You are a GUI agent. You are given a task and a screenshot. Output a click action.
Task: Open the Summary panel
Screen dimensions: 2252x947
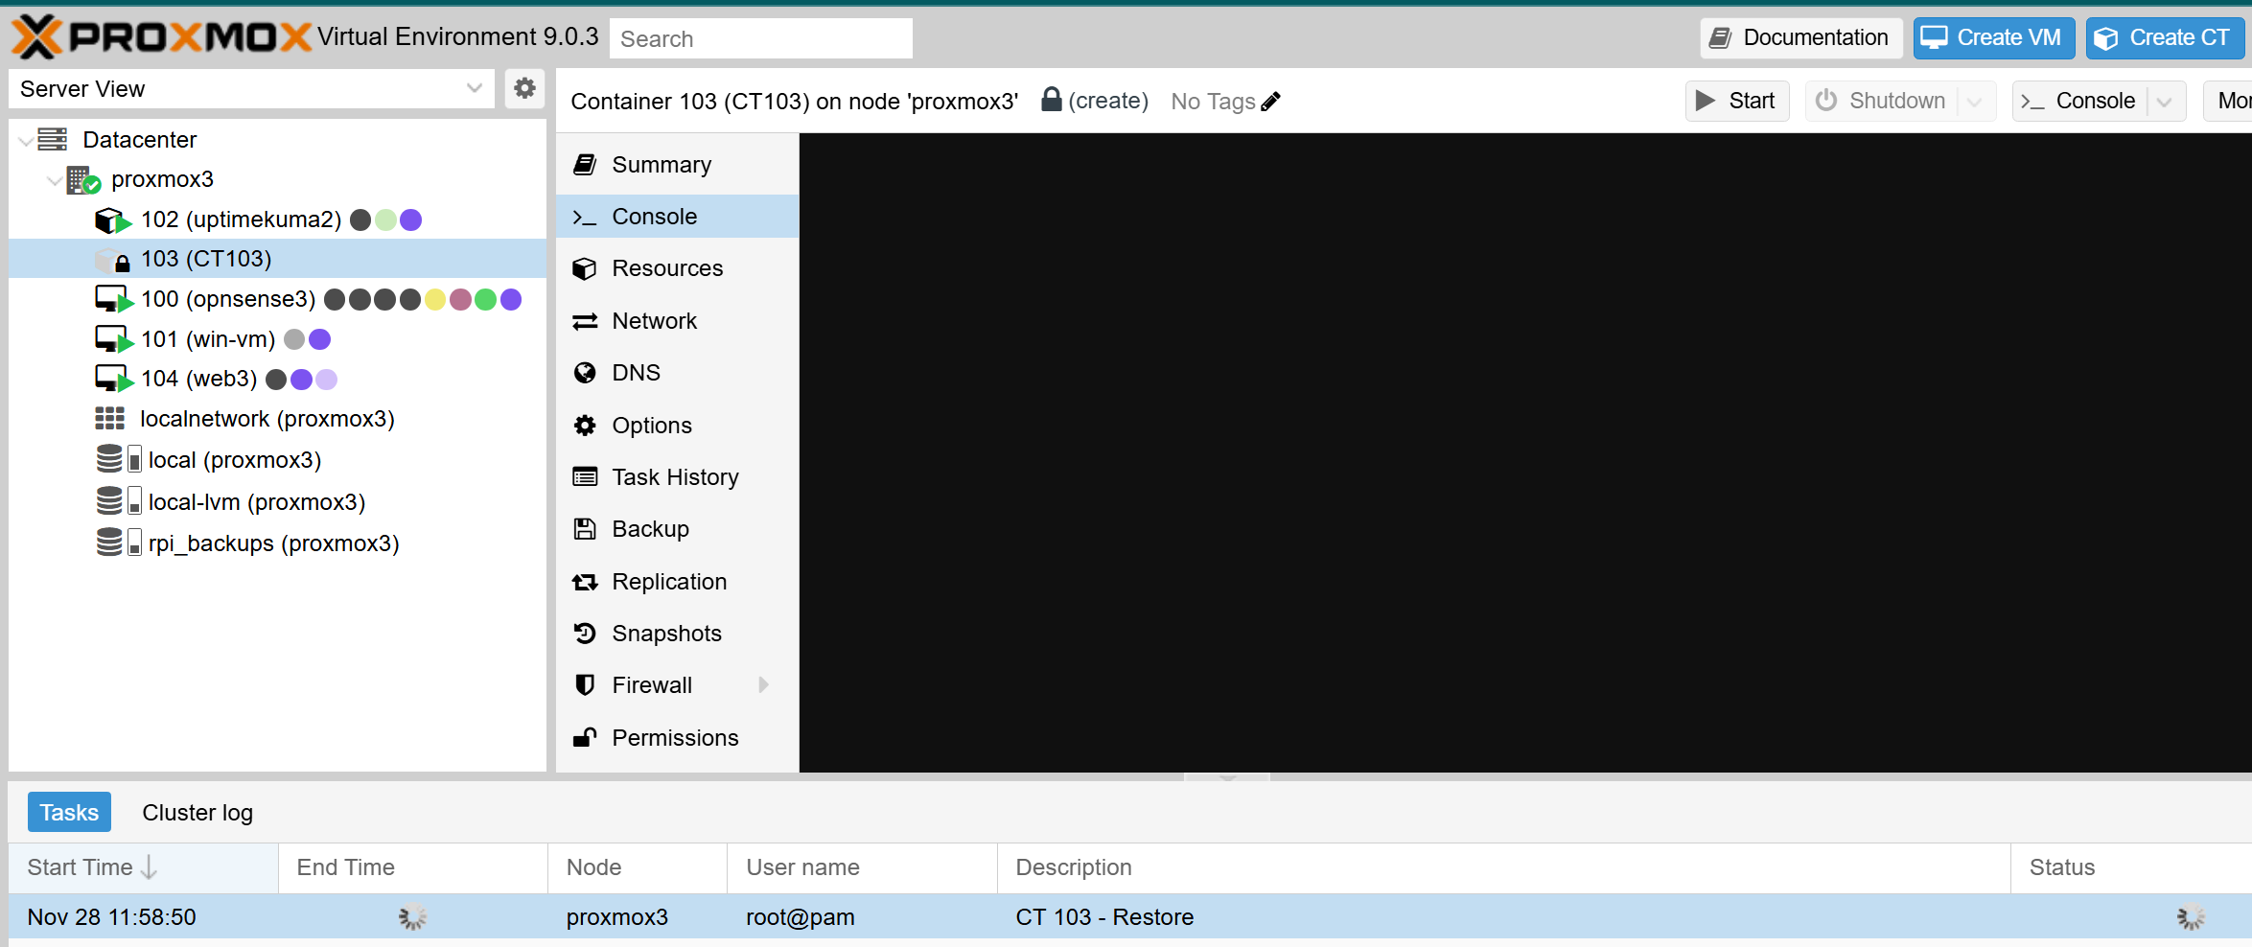tap(677, 165)
